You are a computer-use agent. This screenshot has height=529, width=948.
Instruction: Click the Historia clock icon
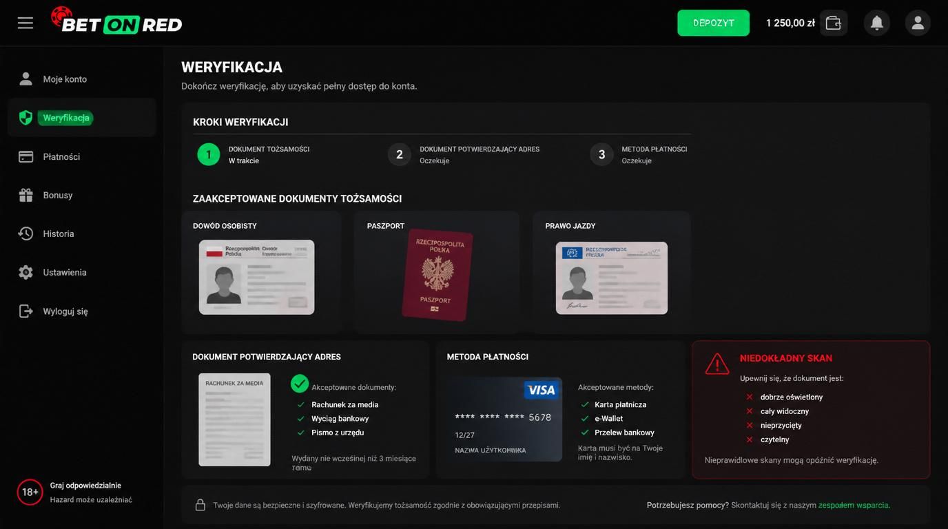pyautogui.click(x=25, y=234)
